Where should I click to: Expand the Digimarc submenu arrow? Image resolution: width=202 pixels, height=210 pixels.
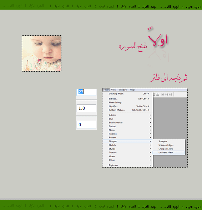[x=150, y=165]
